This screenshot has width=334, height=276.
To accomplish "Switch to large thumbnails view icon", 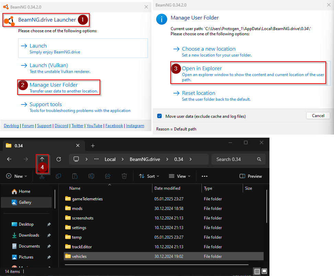I will tap(264, 272).
